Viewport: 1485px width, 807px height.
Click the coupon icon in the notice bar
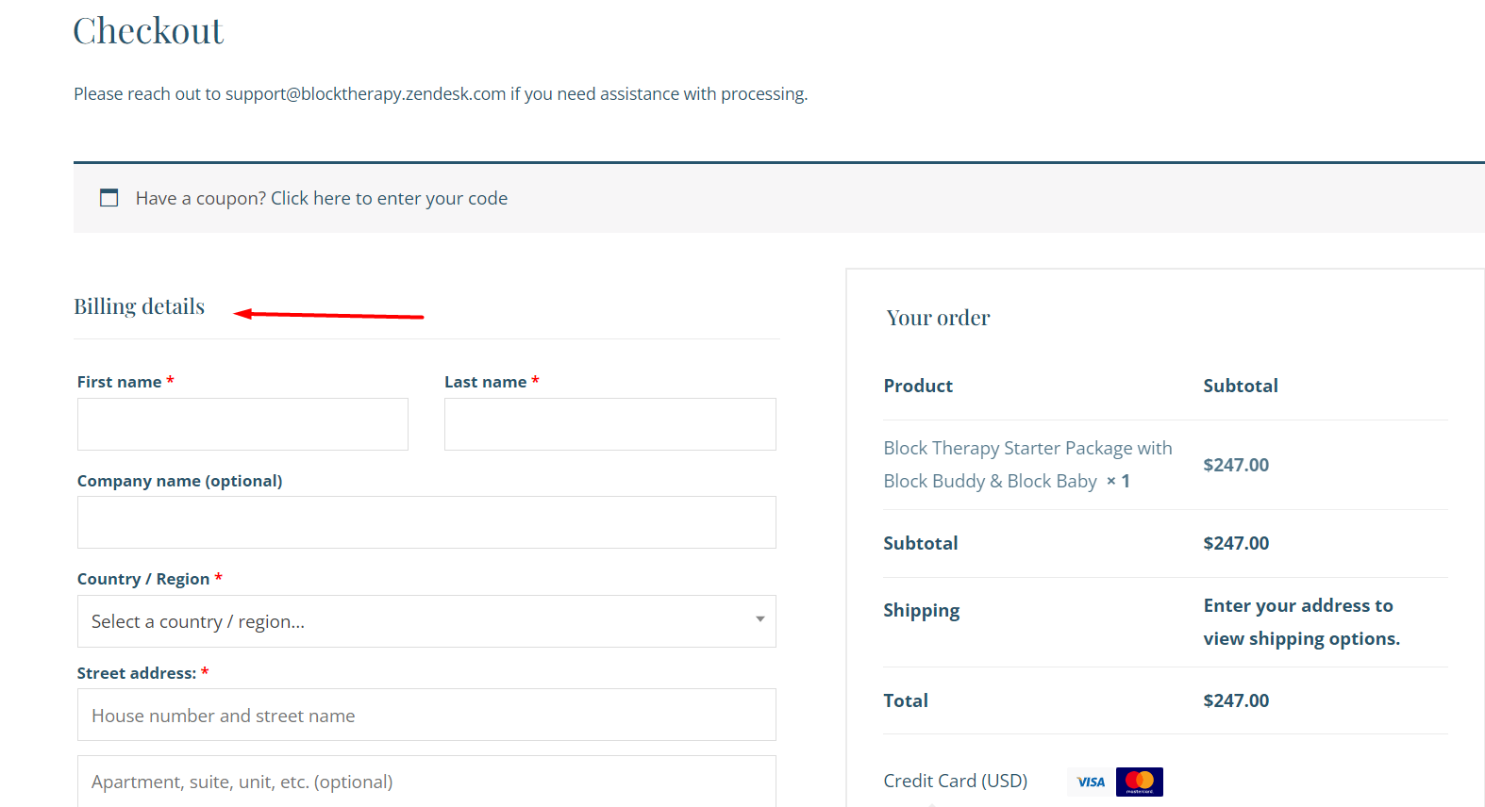[109, 198]
